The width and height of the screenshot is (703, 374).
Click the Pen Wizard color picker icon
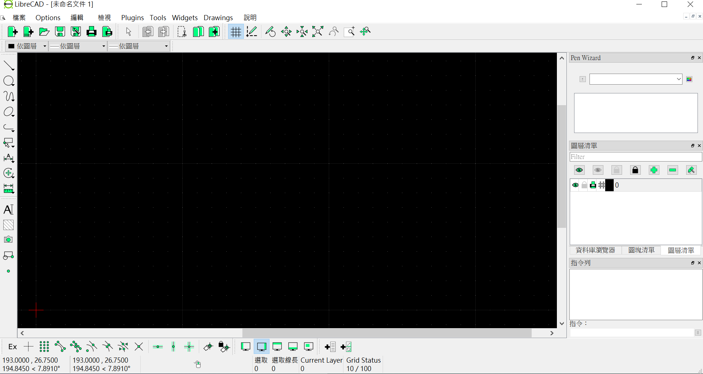click(689, 79)
